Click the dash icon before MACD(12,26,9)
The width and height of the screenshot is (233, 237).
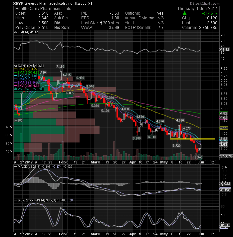[x=15, y=166]
